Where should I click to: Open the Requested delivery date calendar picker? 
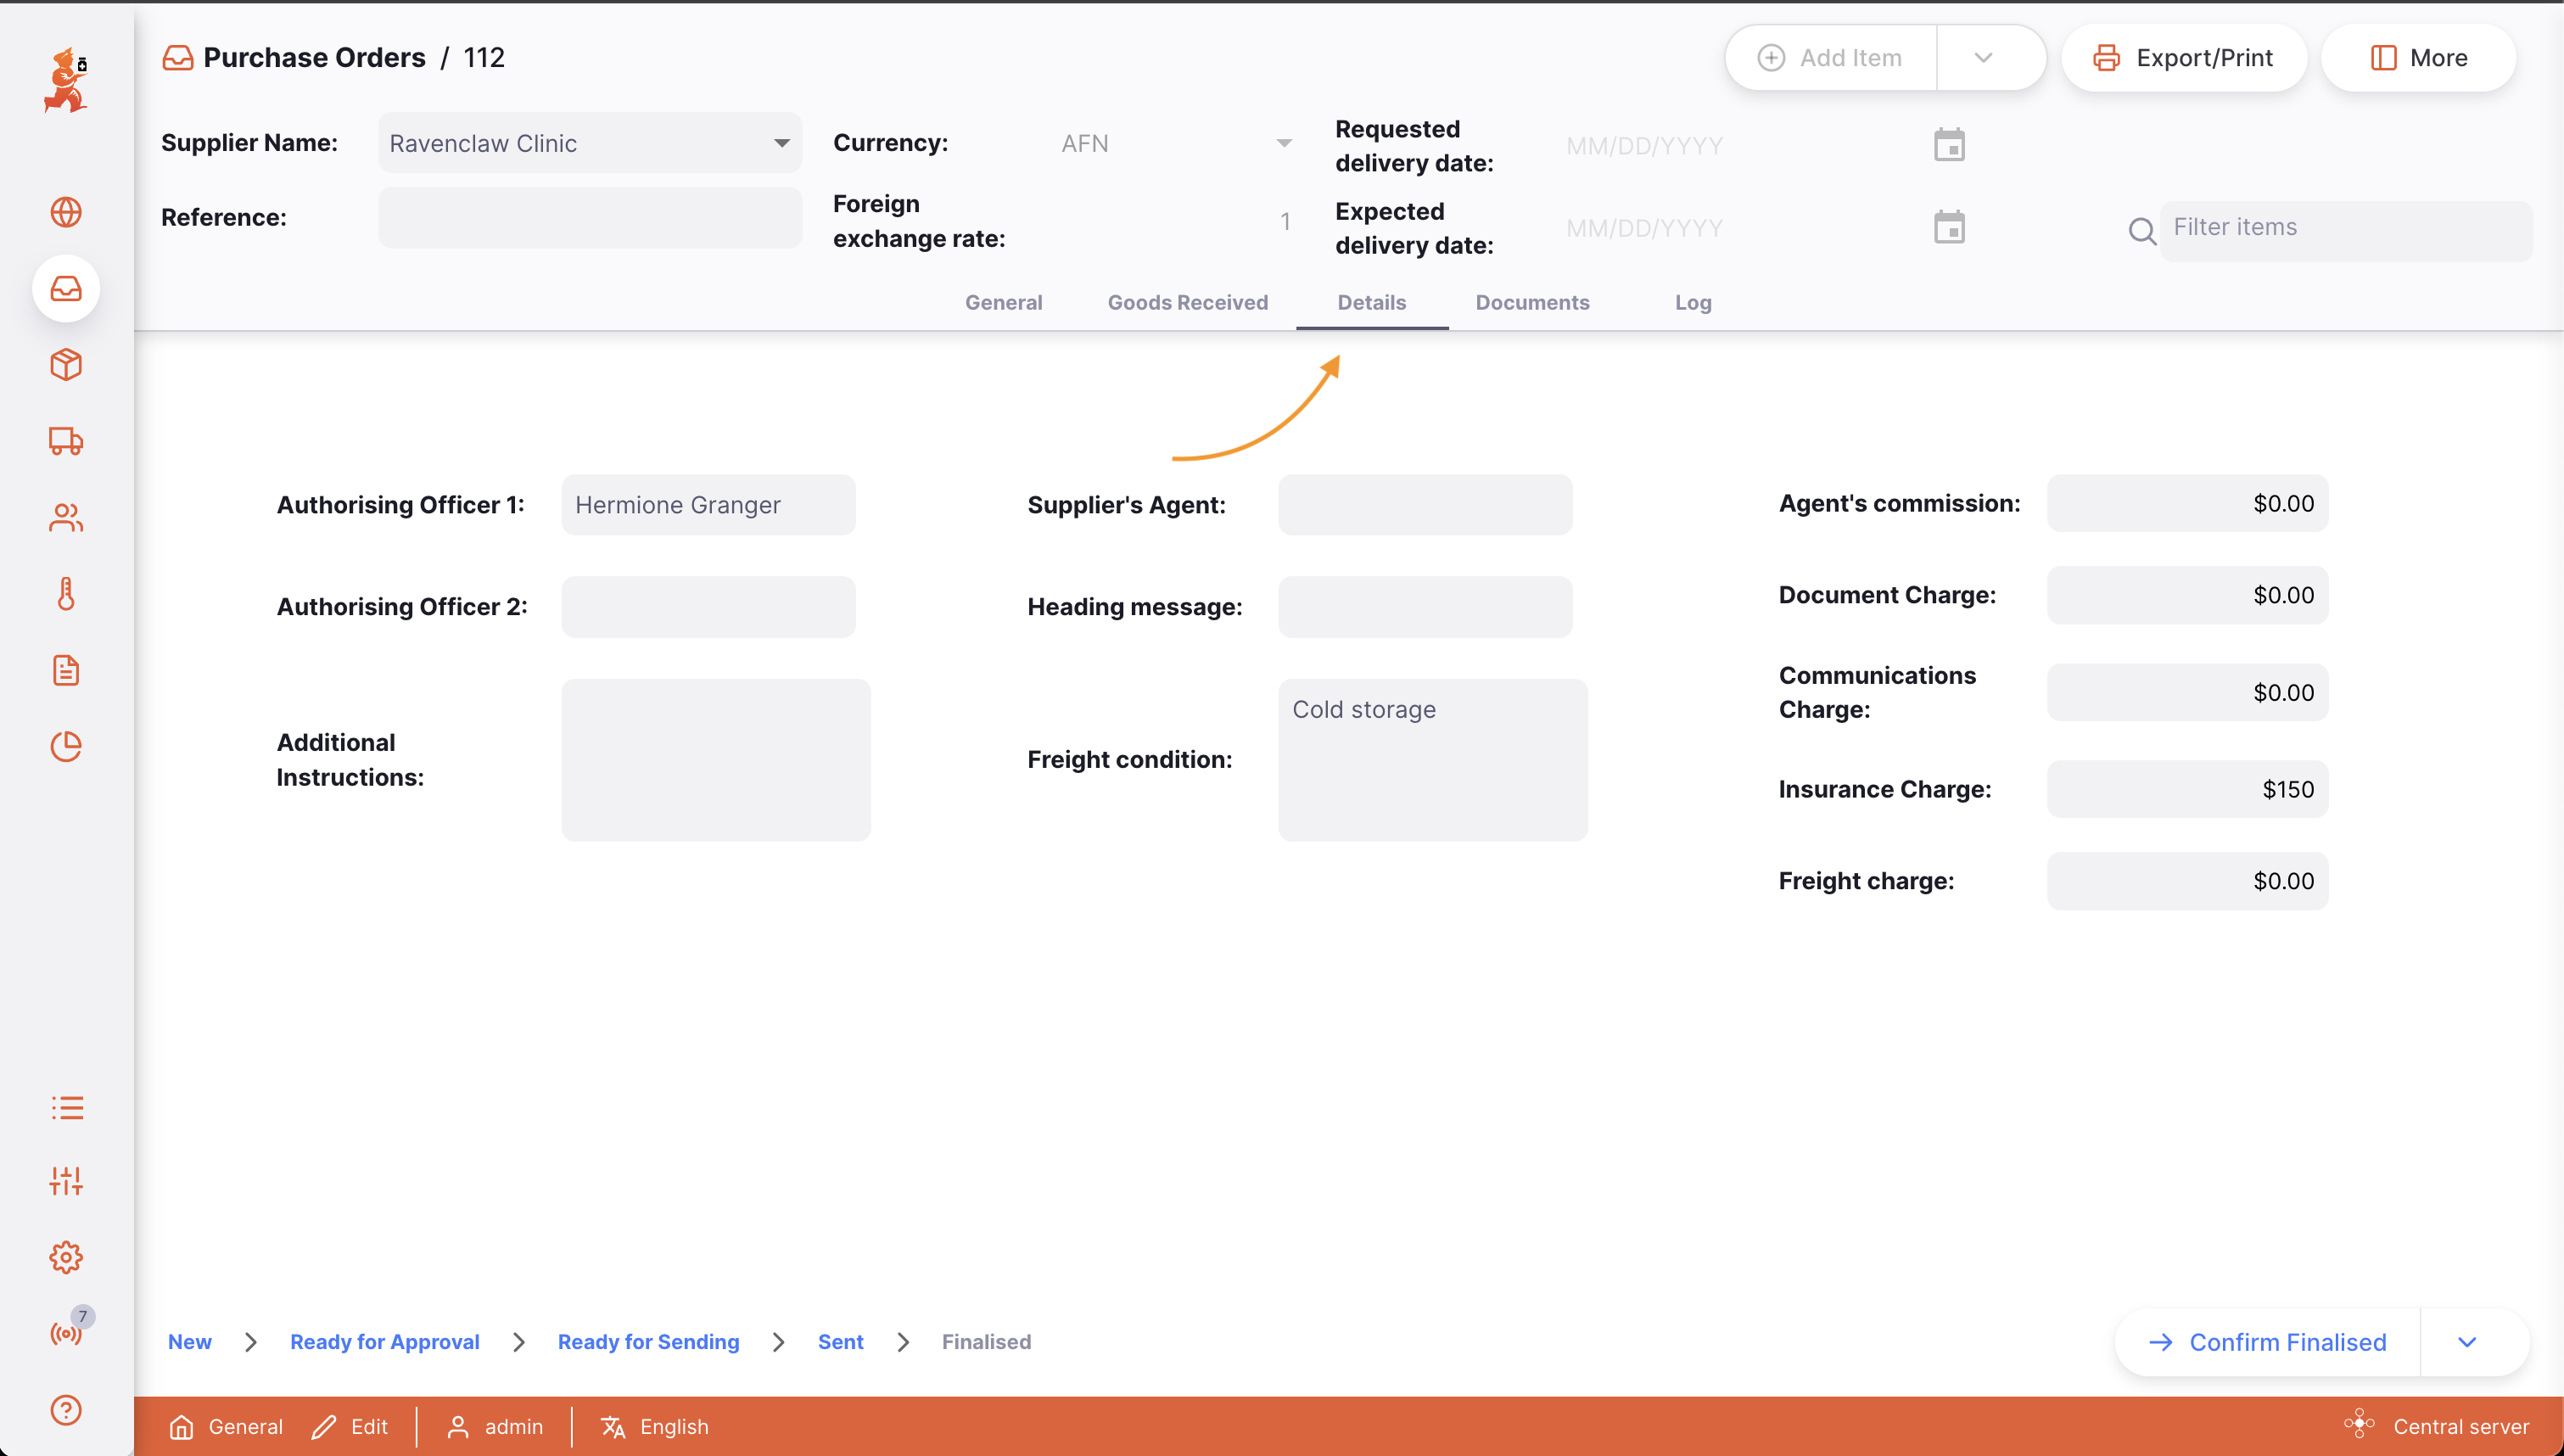tap(1949, 144)
